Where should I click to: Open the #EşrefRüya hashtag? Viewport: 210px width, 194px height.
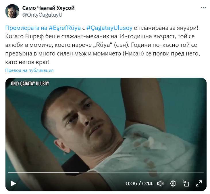pos(65,28)
